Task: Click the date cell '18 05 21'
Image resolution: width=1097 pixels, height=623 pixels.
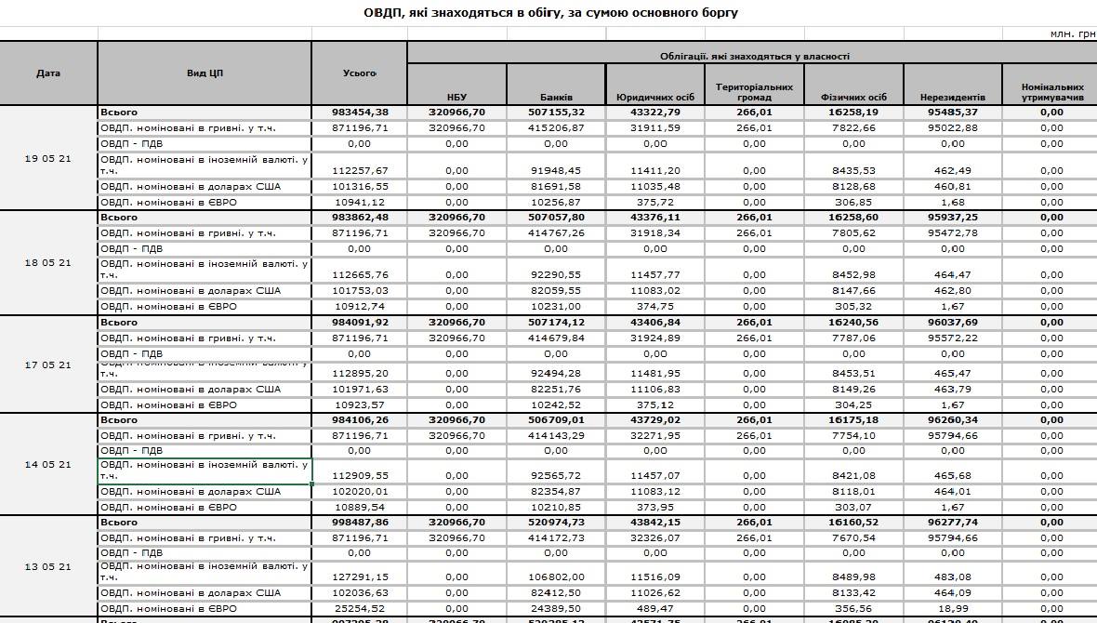Action: 48,263
